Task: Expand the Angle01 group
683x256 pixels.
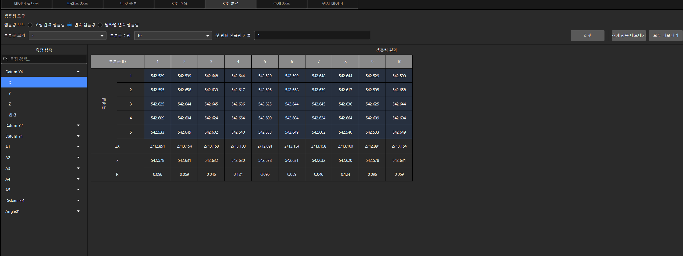Action: tap(78, 211)
